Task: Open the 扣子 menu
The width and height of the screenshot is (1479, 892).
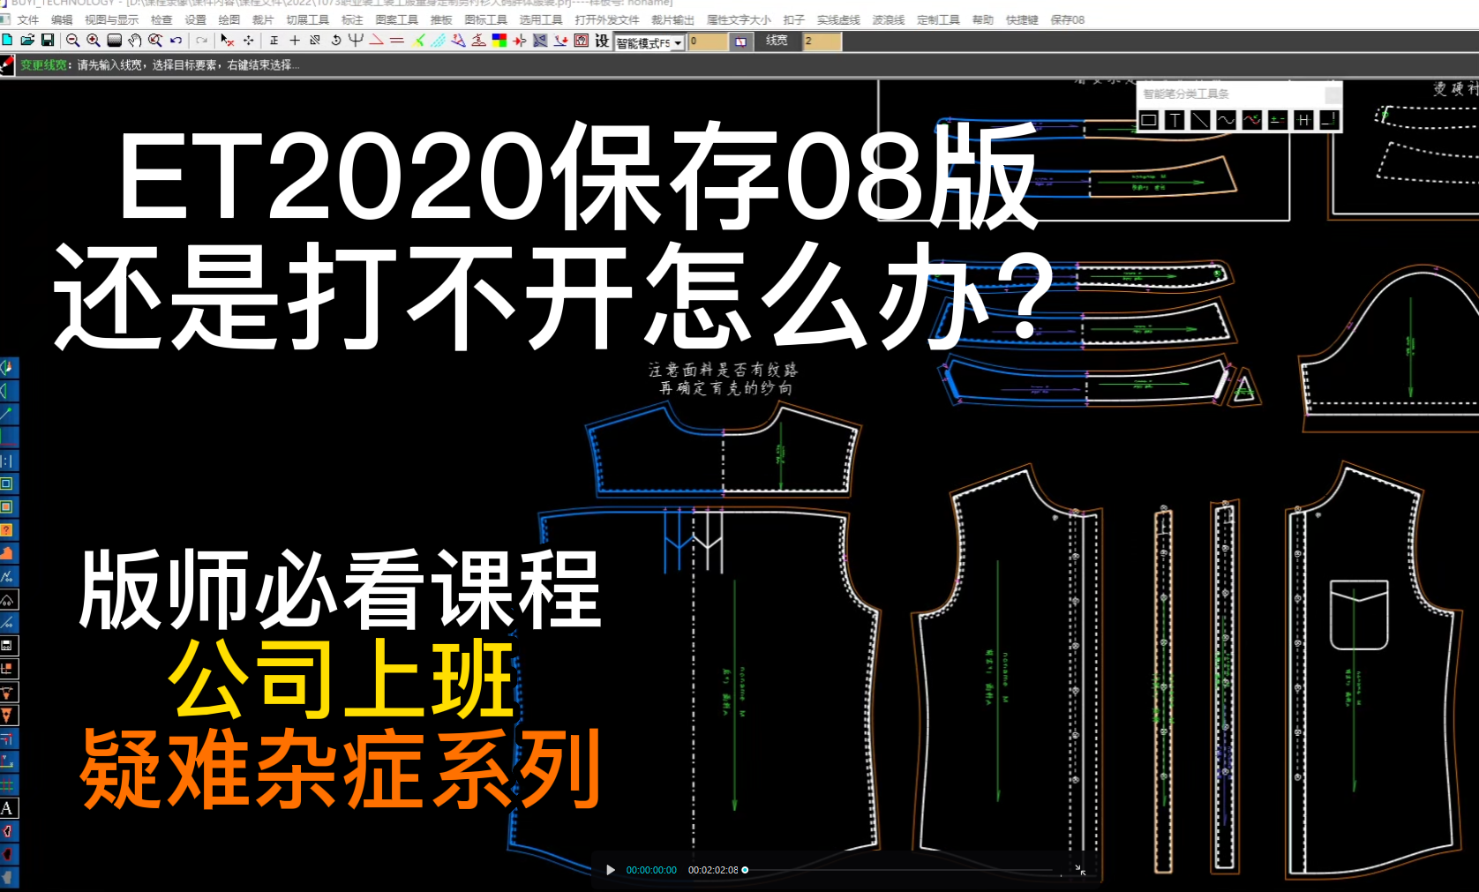Action: (794, 19)
